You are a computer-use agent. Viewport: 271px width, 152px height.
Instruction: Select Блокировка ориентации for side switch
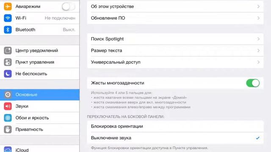[x=175, y=126]
